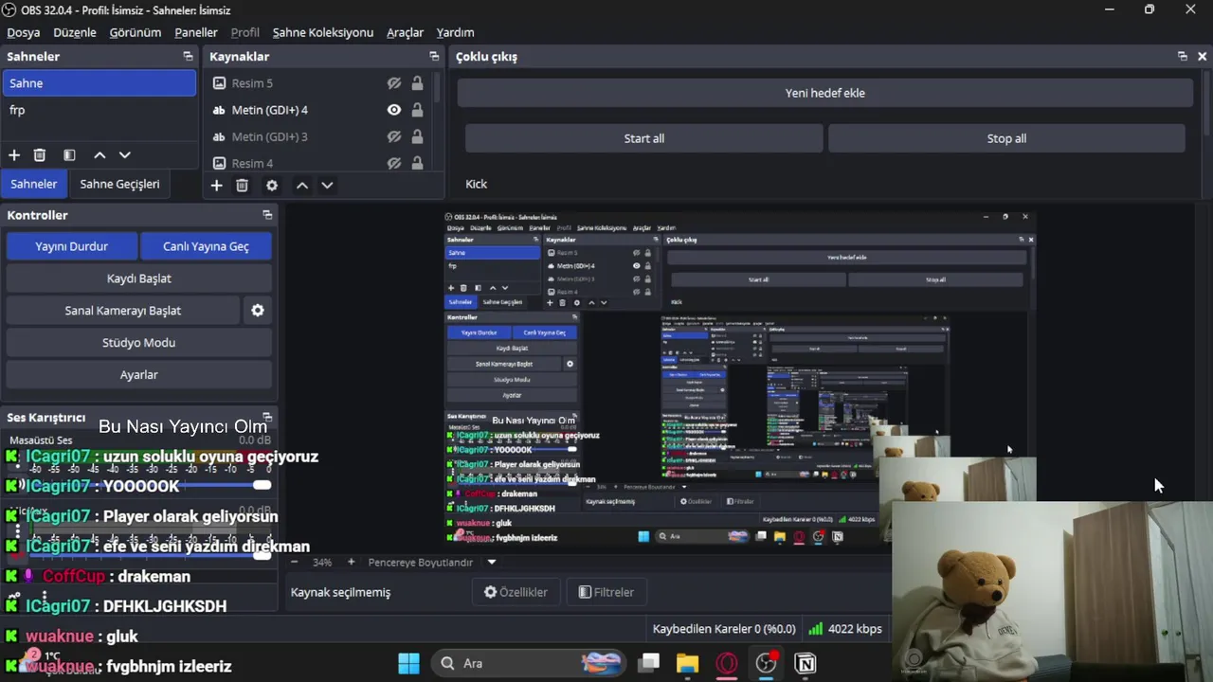
Task: Open virtual camera settings gear icon
Action: [x=258, y=310]
